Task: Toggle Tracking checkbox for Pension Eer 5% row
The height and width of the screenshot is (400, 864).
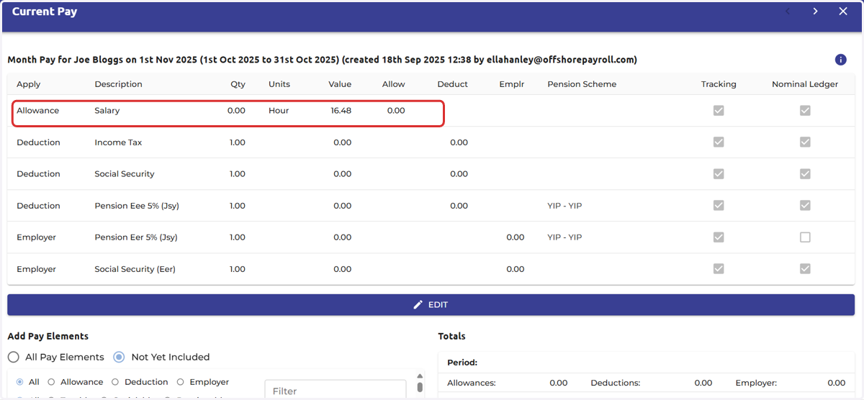Action: point(719,237)
